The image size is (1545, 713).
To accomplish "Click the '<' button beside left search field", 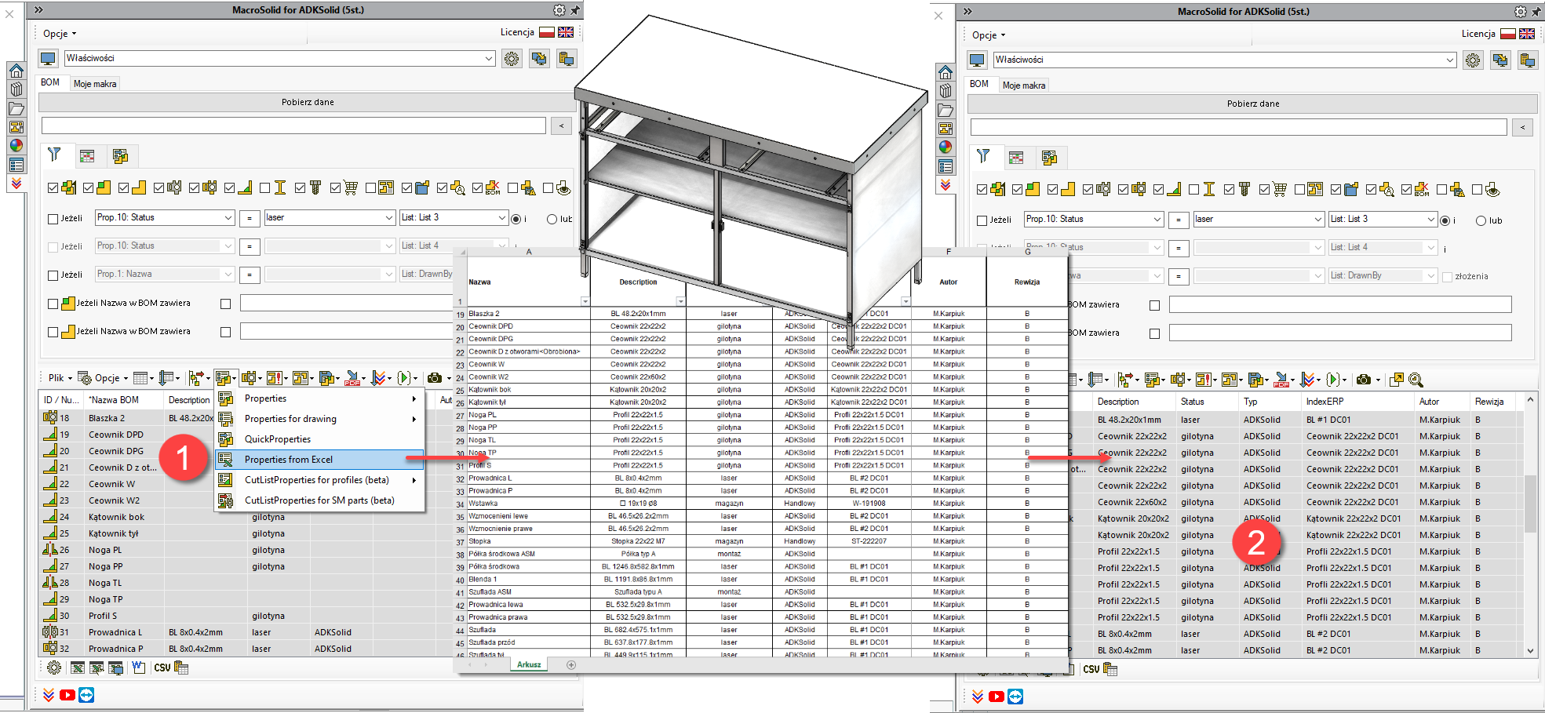I will tap(561, 126).
